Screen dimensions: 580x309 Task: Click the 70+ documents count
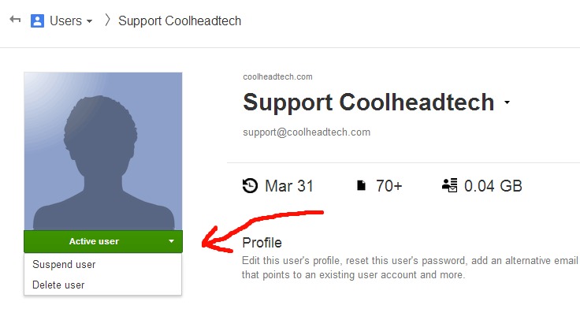click(x=389, y=186)
